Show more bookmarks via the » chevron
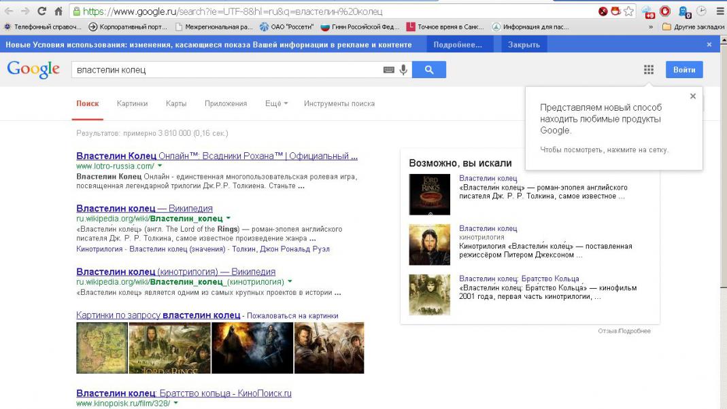Screen dimensions: 727x409 [x=652, y=27]
